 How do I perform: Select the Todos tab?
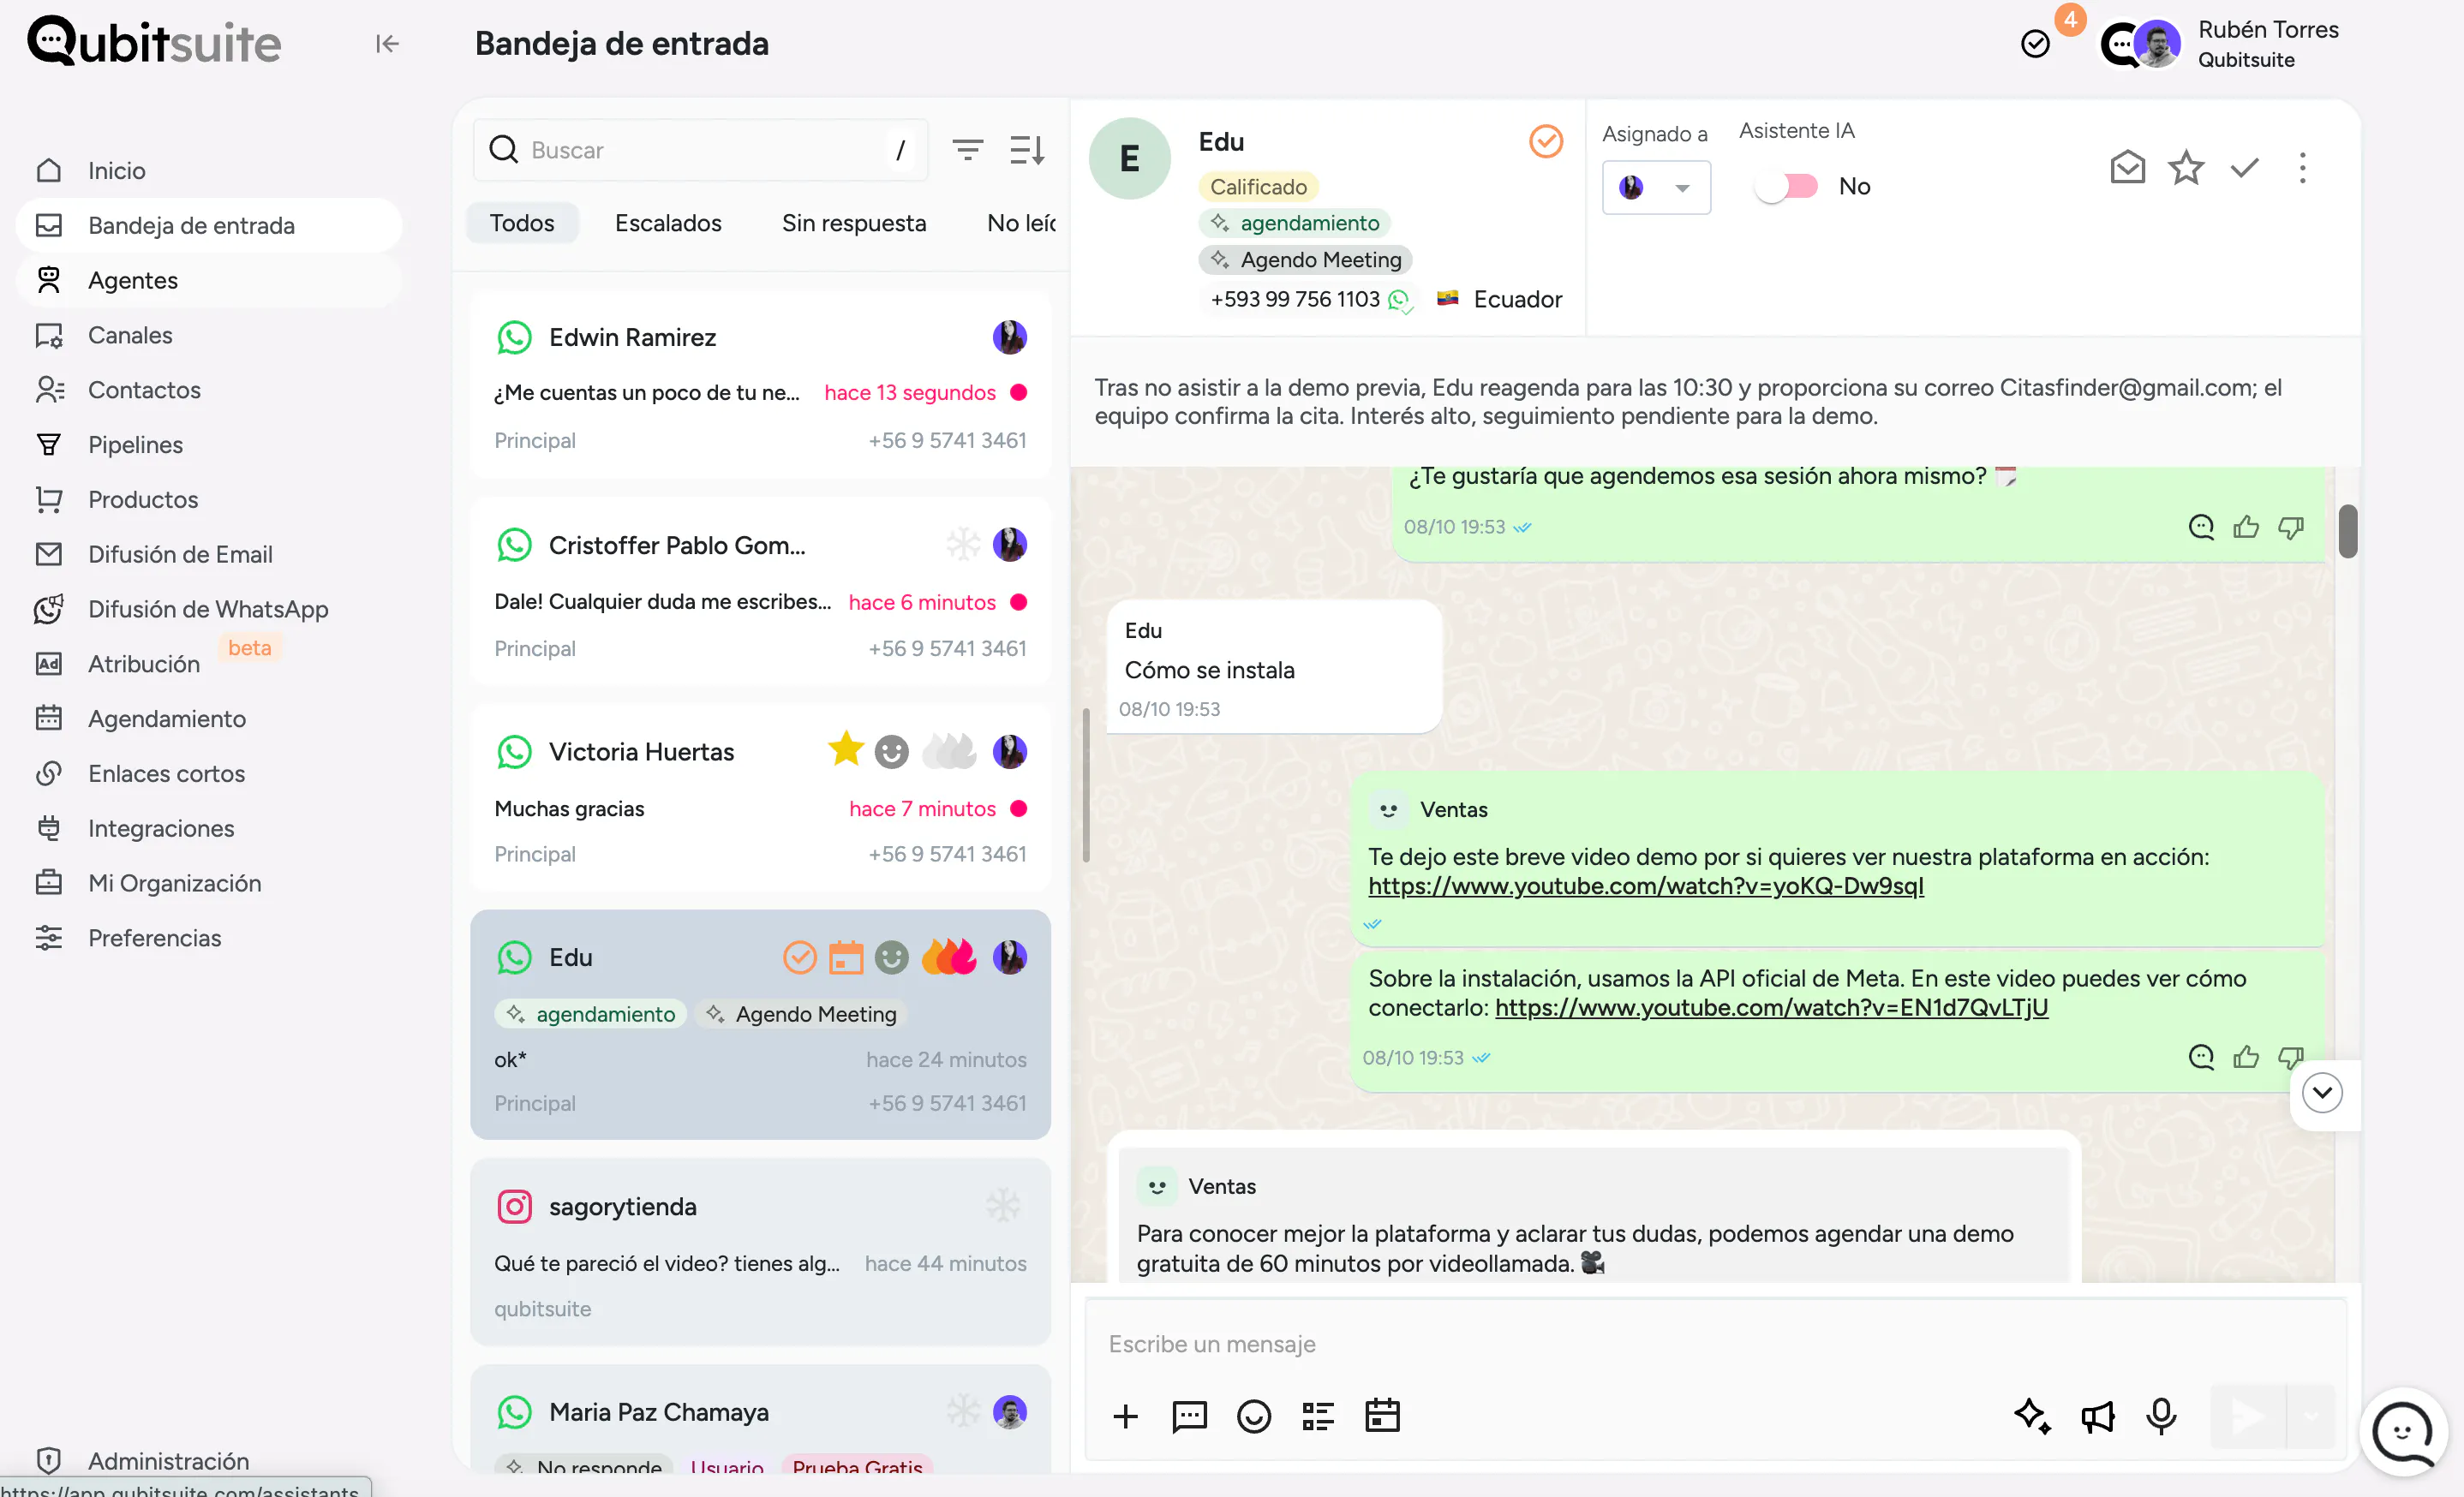pyautogui.click(x=522, y=223)
